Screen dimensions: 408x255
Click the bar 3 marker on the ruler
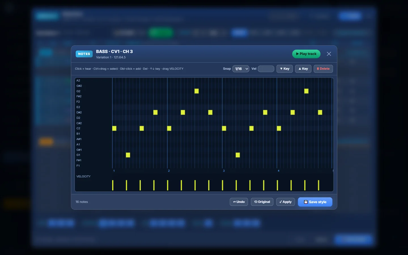[224, 171]
